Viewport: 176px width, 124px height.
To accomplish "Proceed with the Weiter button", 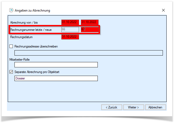I will [134, 107].
